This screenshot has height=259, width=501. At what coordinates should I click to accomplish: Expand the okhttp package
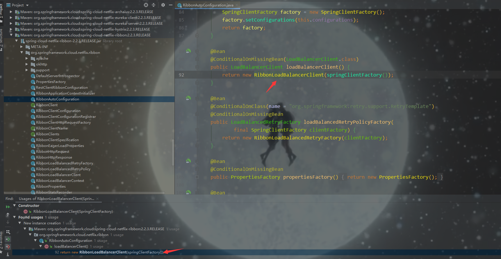(27, 64)
